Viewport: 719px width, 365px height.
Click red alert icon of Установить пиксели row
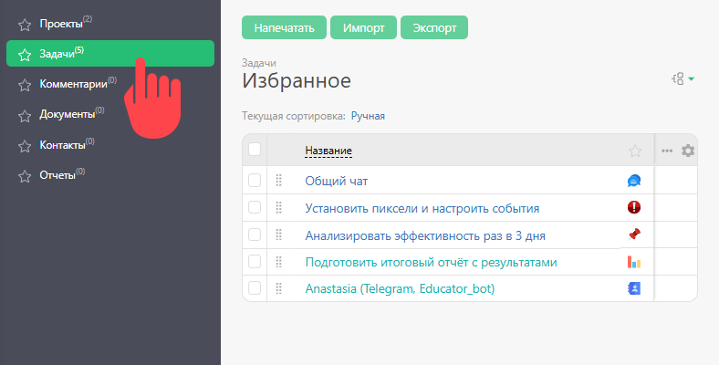(634, 207)
